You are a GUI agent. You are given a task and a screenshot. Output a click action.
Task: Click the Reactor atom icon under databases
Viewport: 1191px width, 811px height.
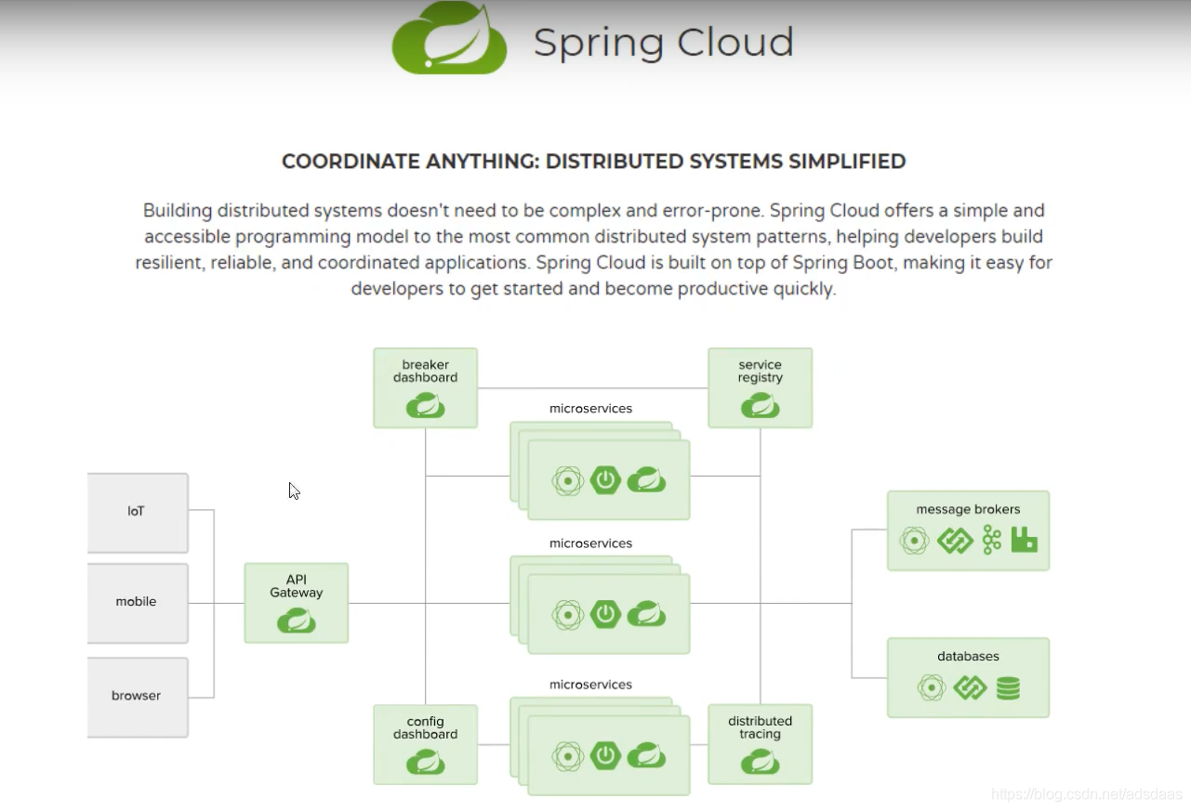931,687
